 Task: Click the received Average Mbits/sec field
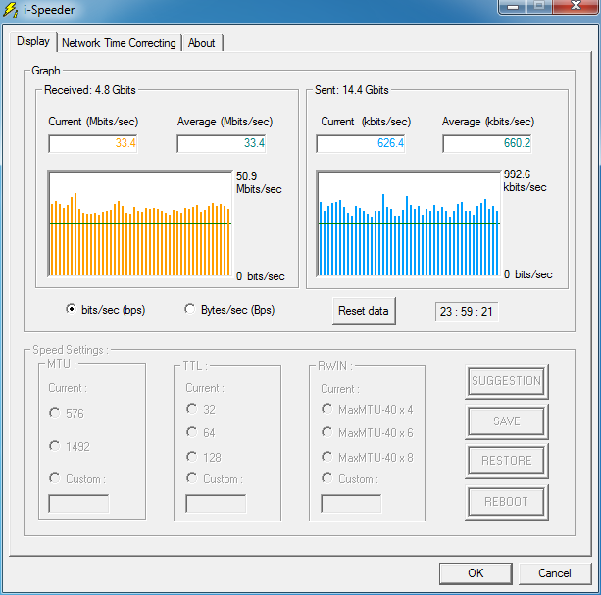[x=222, y=143]
